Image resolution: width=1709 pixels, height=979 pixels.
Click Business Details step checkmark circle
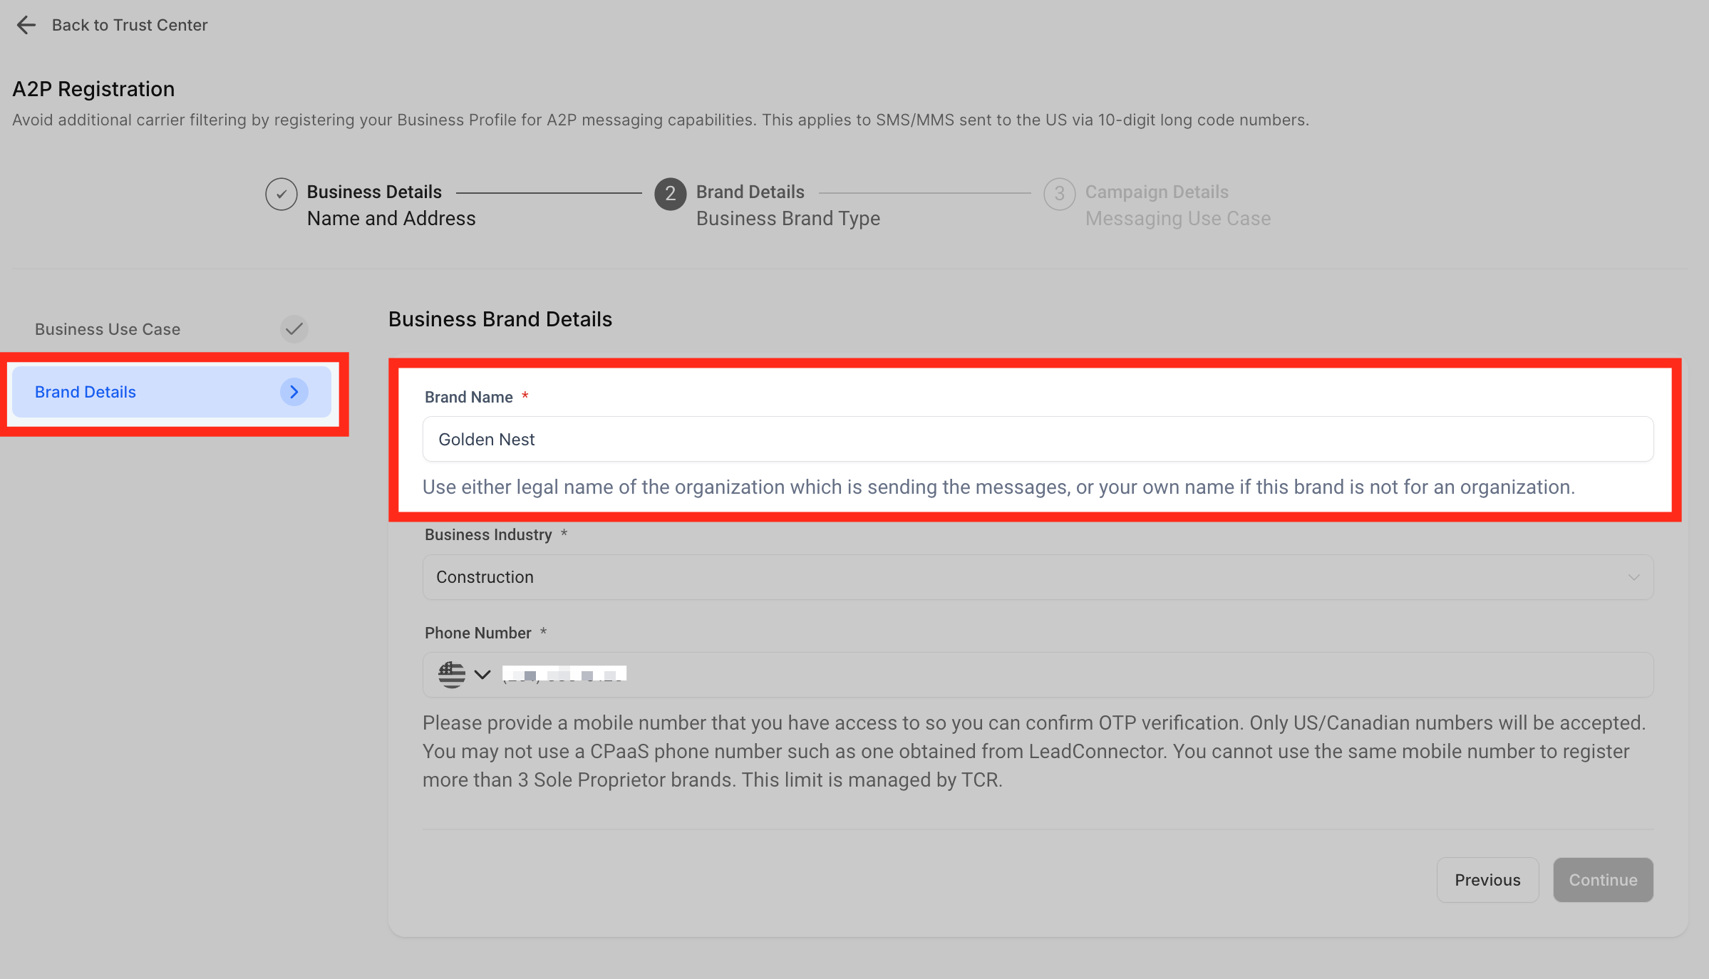[281, 194]
